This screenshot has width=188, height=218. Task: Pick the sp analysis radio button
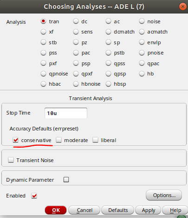108,42
